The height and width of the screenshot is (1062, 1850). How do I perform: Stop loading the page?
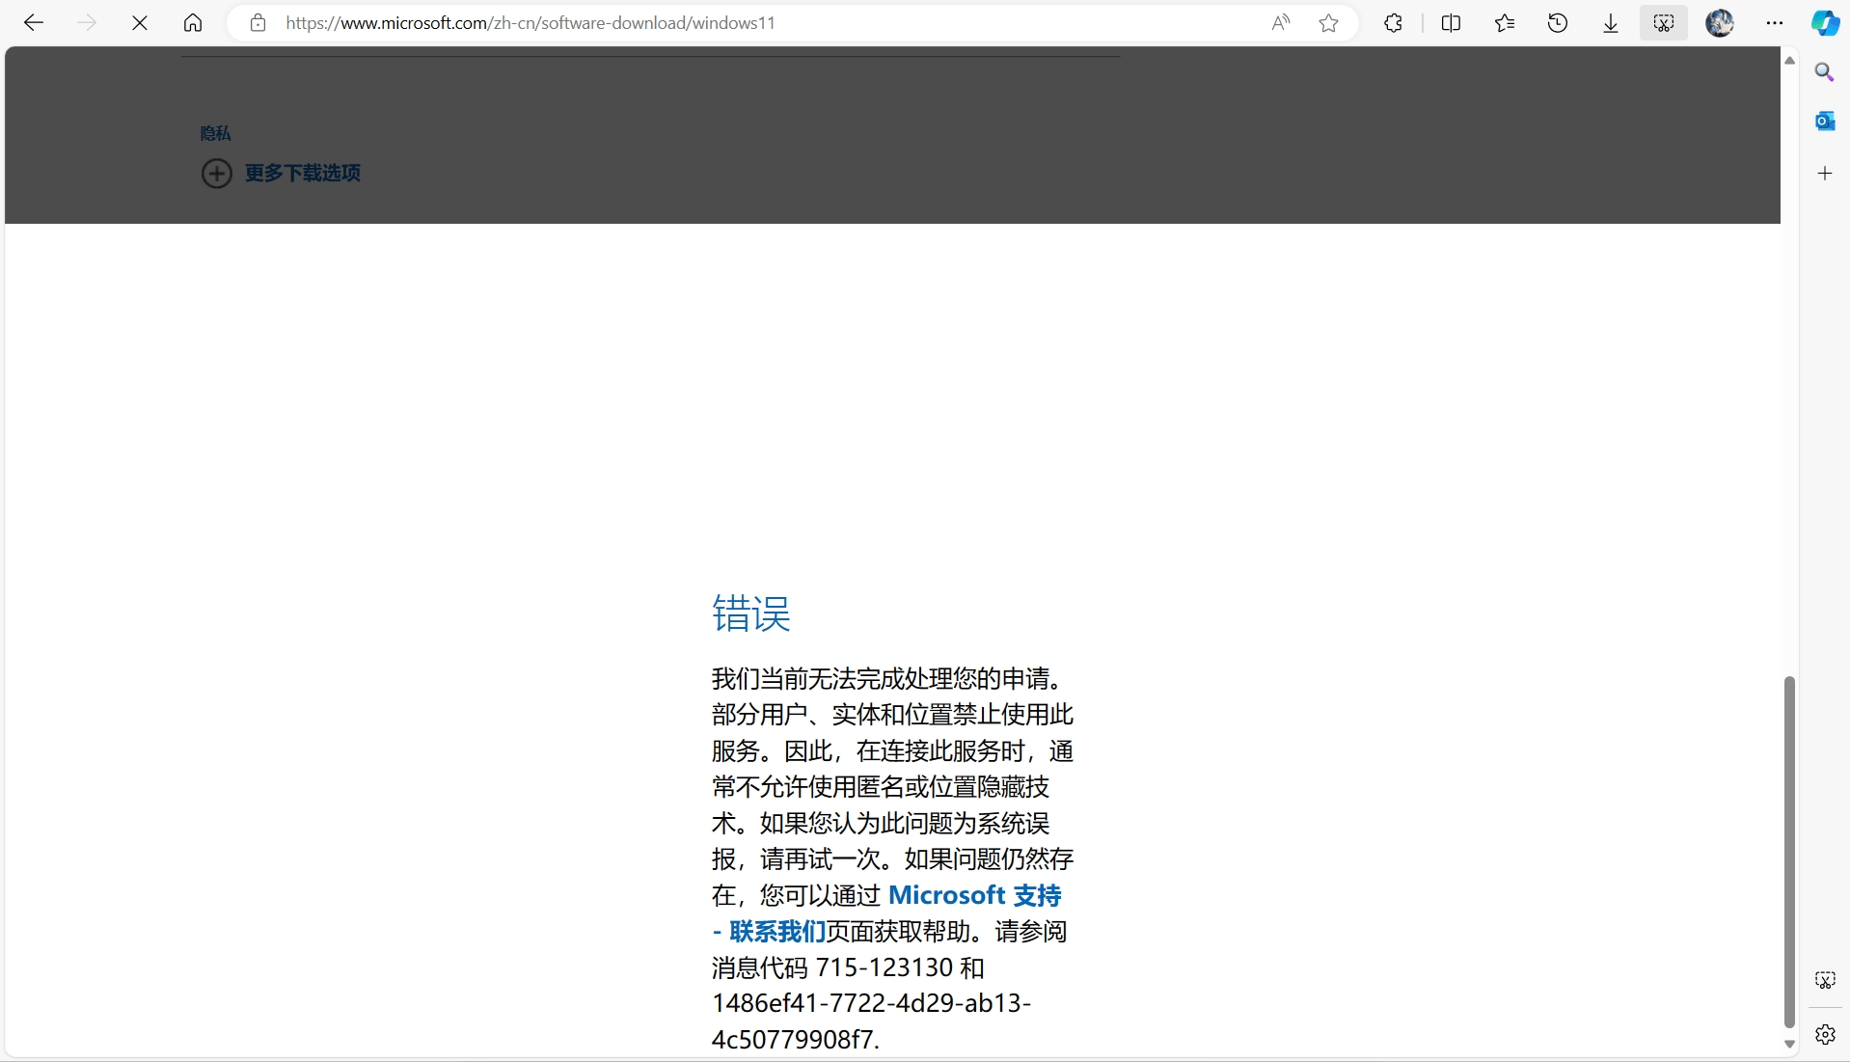point(140,23)
